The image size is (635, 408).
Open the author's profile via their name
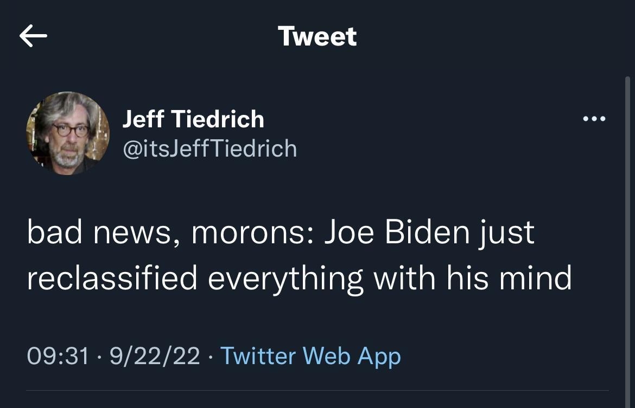click(193, 119)
